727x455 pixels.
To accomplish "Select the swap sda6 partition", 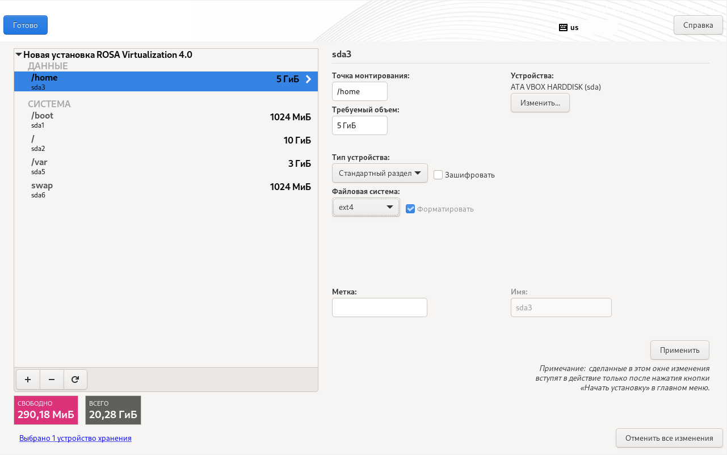I will pos(166,189).
